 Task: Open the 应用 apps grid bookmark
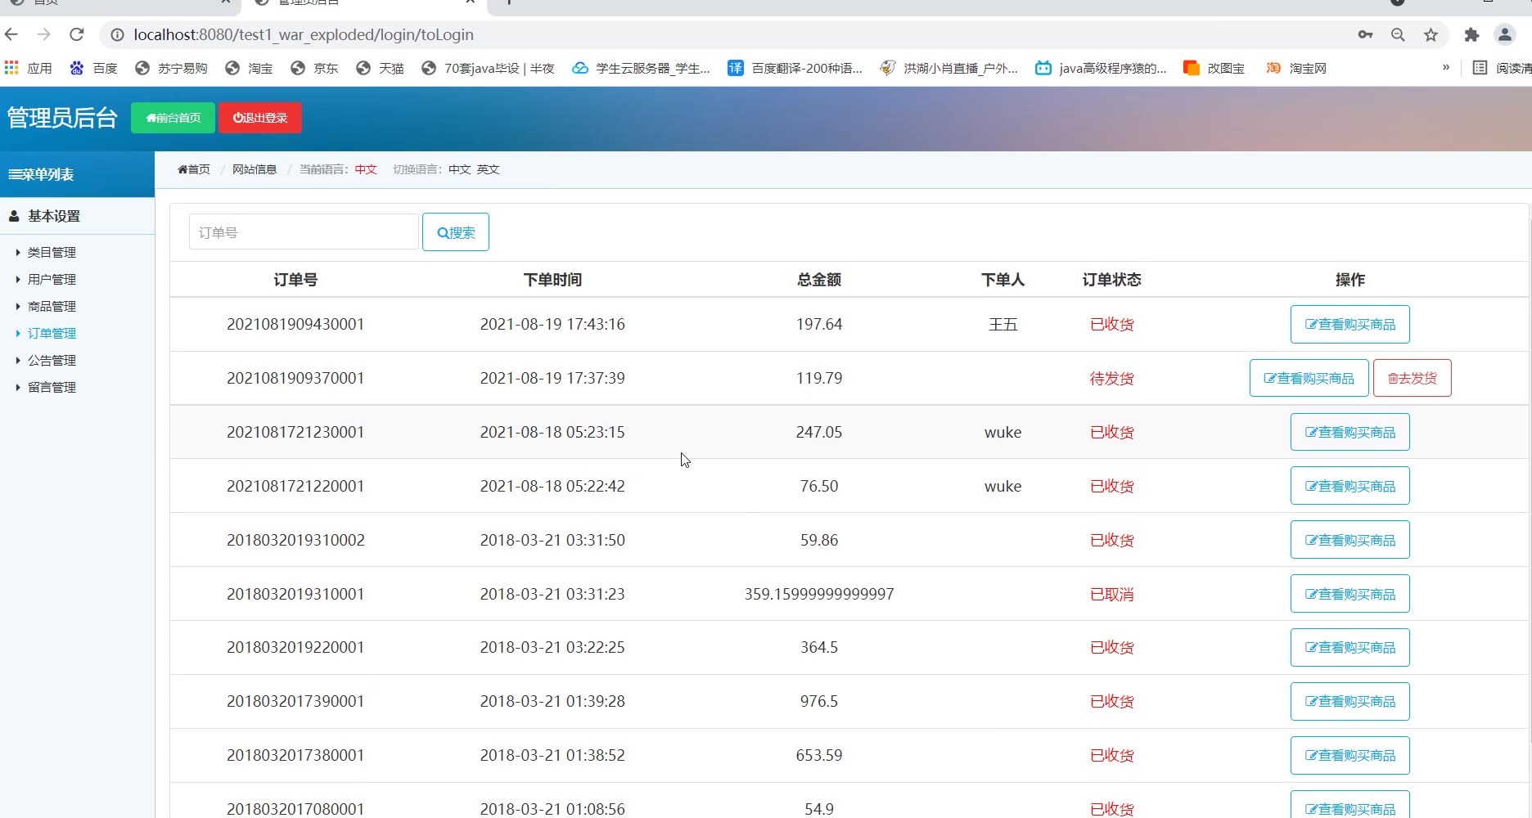point(28,68)
